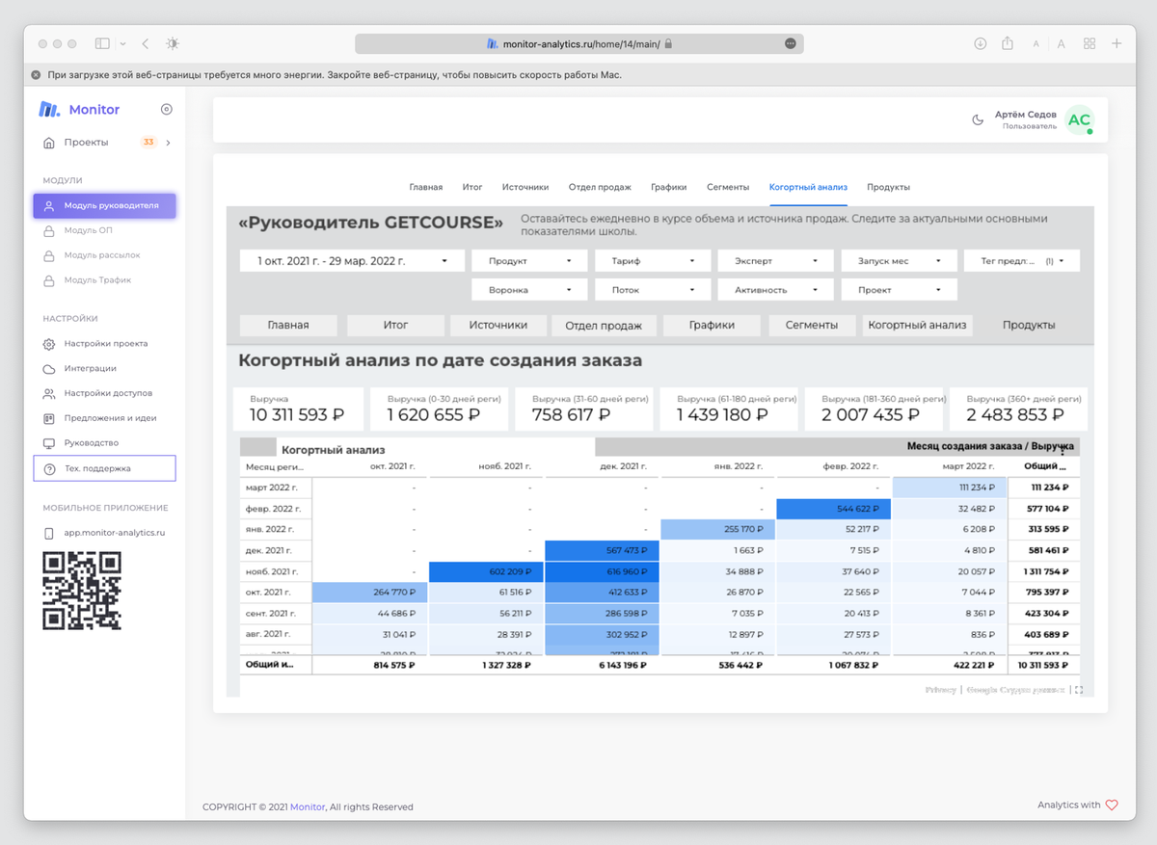Click the Интеграции cloud icon

pos(49,369)
